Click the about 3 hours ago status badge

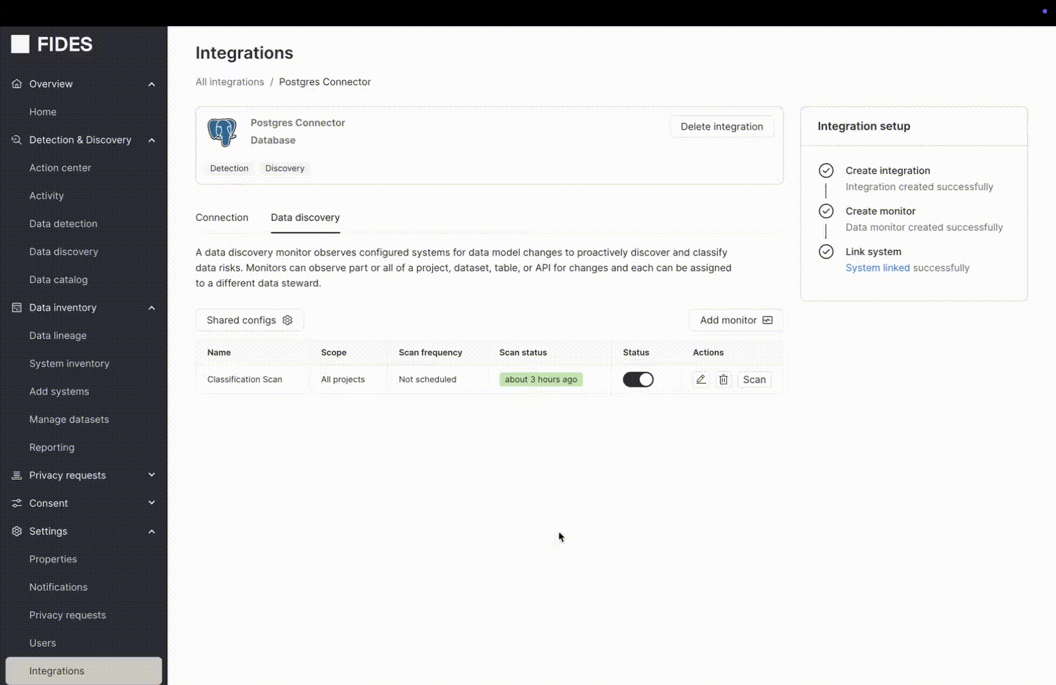click(x=541, y=379)
